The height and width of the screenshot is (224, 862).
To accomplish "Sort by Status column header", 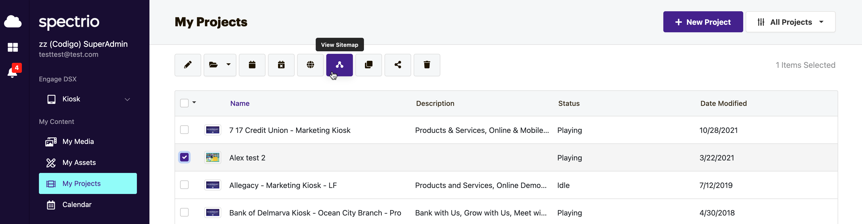I will click(x=569, y=104).
